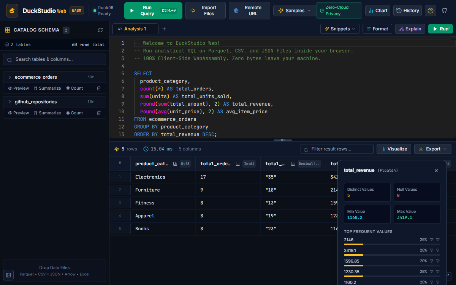Count rows of ecommerce_orders
The image size is (456, 285).
[74, 88]
